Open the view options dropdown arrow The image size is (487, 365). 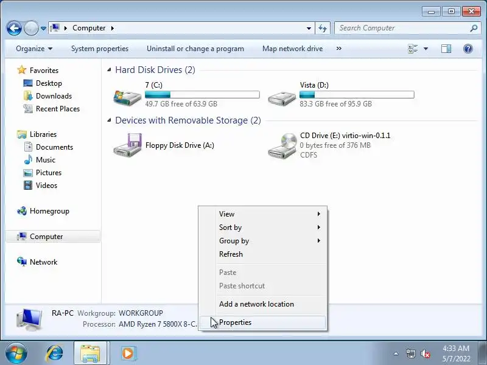426,49
